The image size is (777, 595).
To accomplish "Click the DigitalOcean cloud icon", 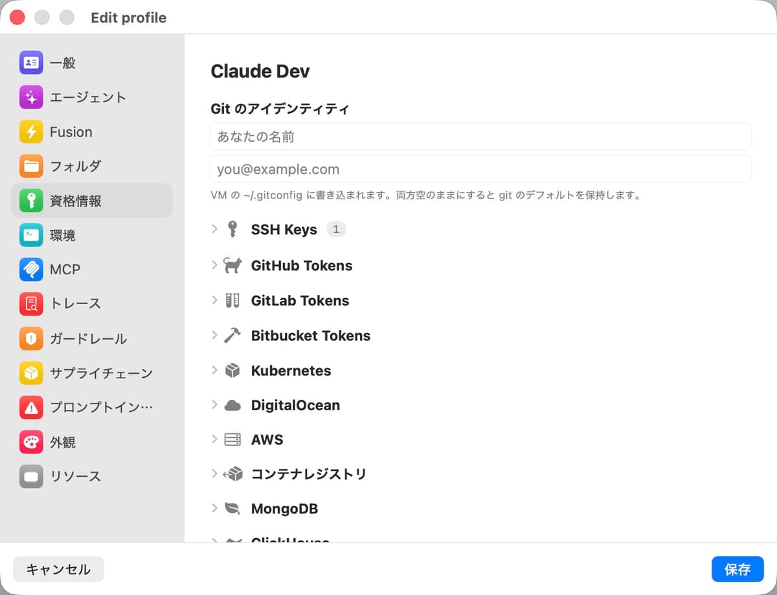I will click(232, 406).
